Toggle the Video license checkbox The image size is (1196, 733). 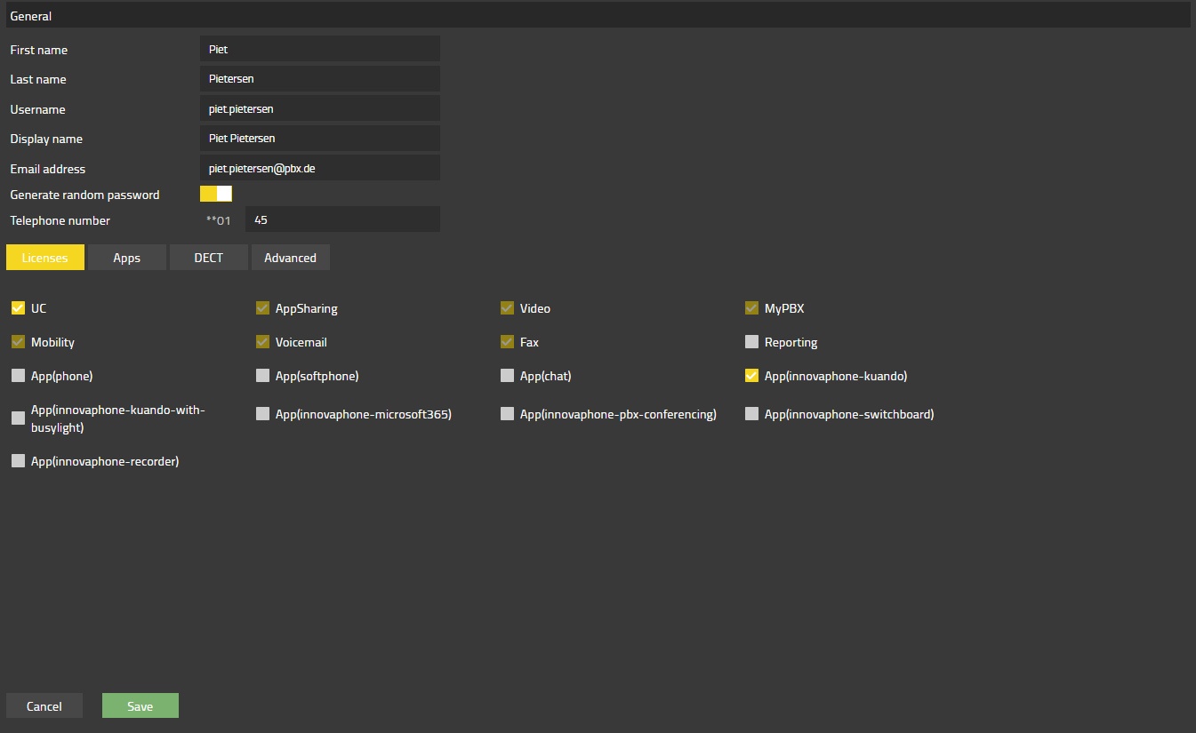(507, 308)
